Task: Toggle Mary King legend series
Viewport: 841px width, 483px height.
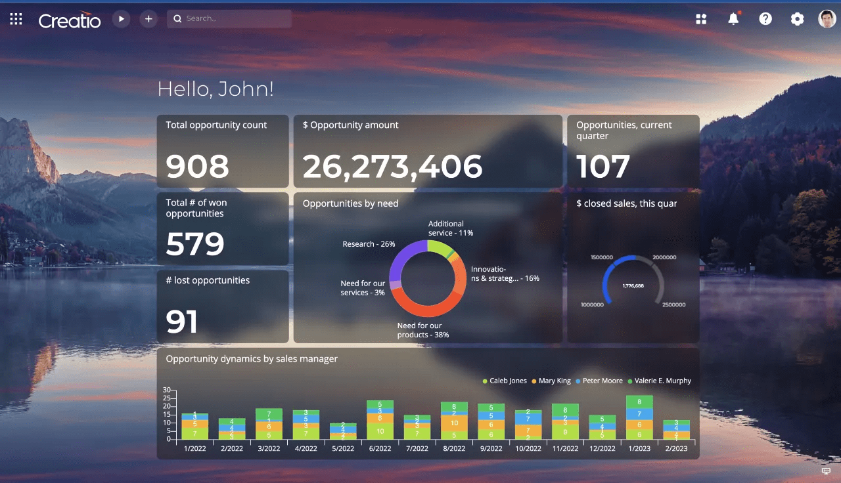Action: coord(551,381)
